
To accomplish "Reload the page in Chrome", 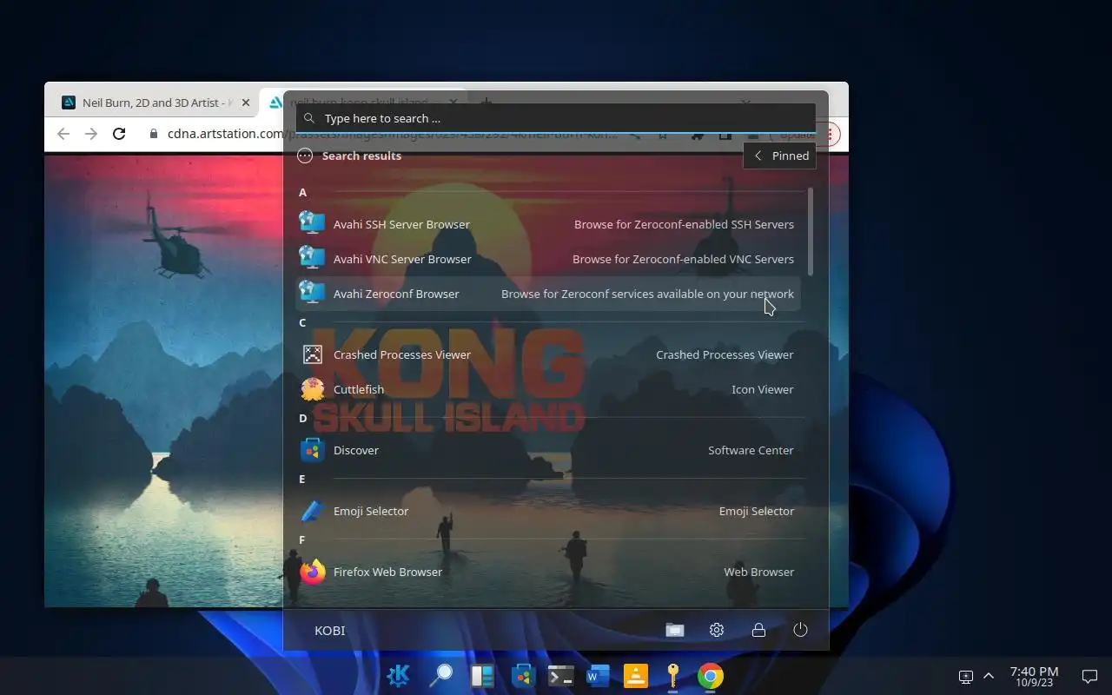I will coord(119,134).
